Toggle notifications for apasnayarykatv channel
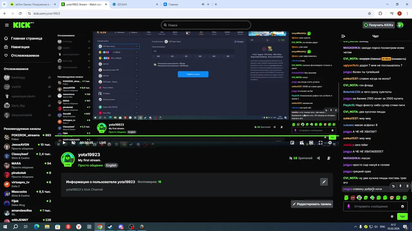 pos(49,96)
